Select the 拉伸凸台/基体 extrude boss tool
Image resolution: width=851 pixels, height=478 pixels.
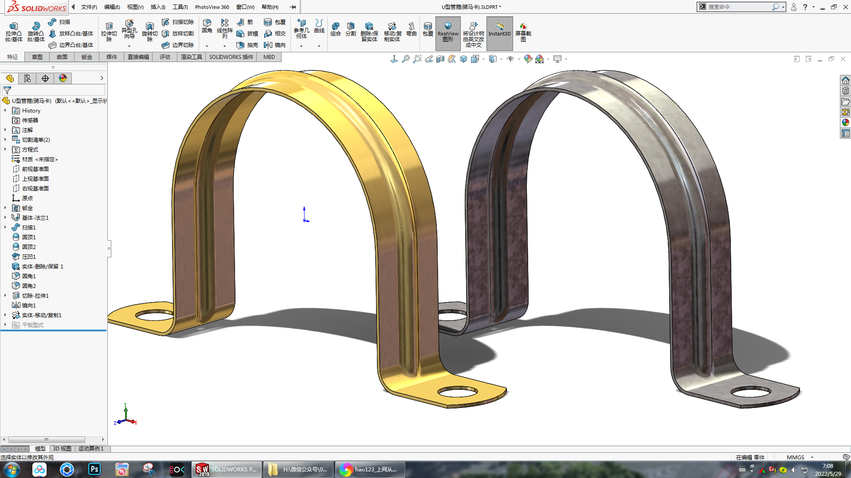coord(14,31)
